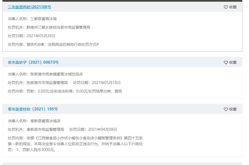The height and width of the screenshot is (165, 249).
Task: Open the 三市监食药处[2021]08号 case link
Action: click(29, 7)
